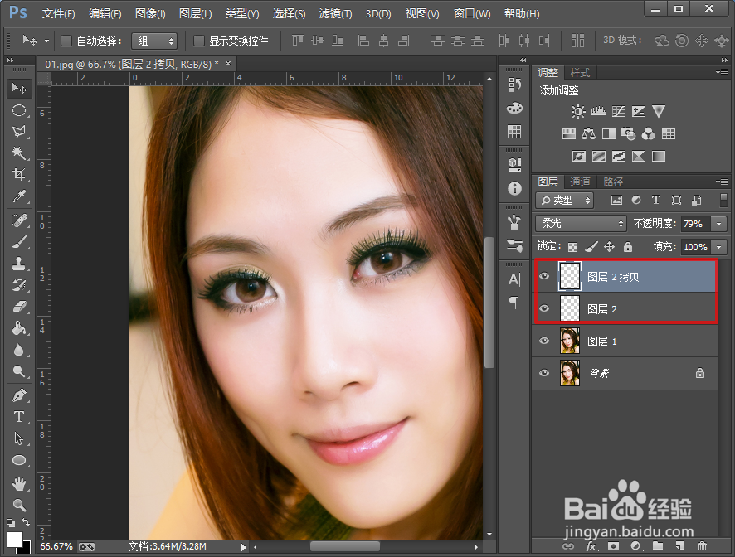
Task: Expand the status bar info arrow
Action: tap(243, 547)
